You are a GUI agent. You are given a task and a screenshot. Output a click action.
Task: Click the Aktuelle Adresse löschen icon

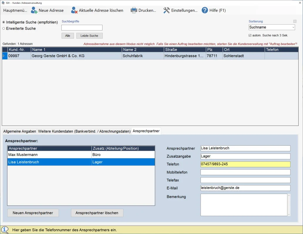pyautogui.click(x=74, y=10)
